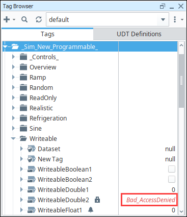Expand the WriteableDouble1 tag properties

(x=21, y=189)
